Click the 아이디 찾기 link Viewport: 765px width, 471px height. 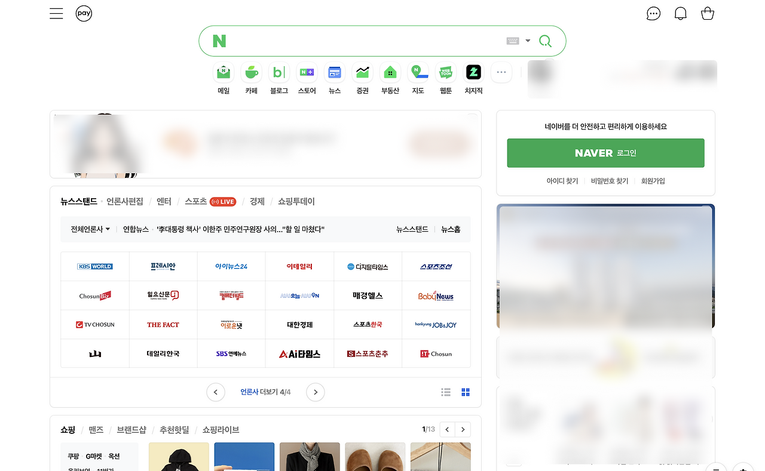(562, 181)
